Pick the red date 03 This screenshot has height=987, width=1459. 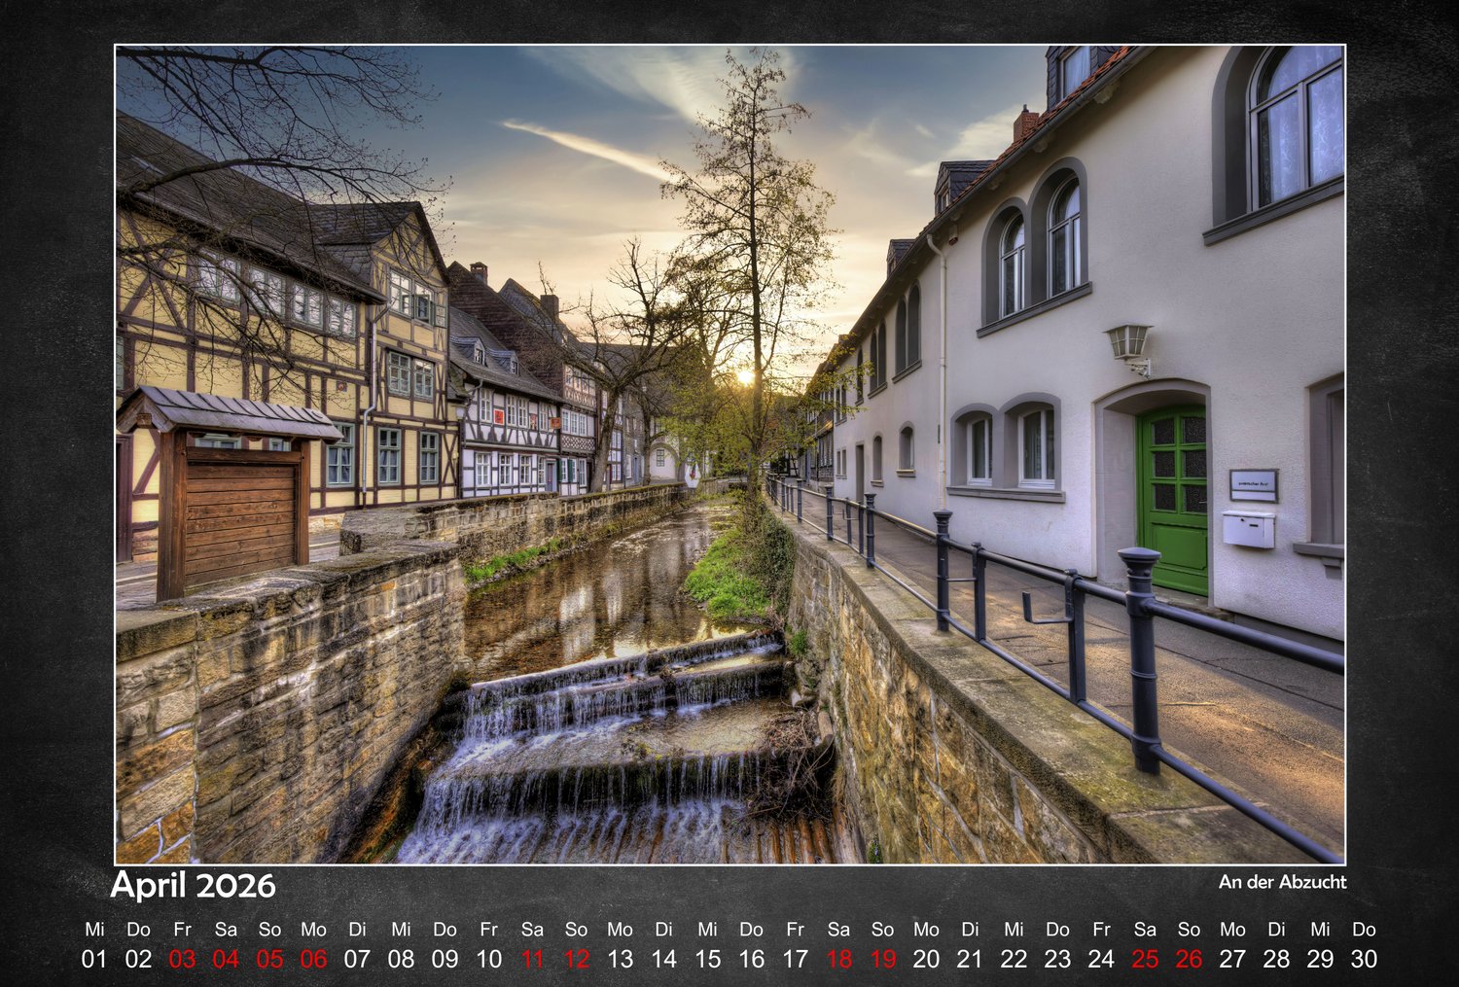coord(182,959)
